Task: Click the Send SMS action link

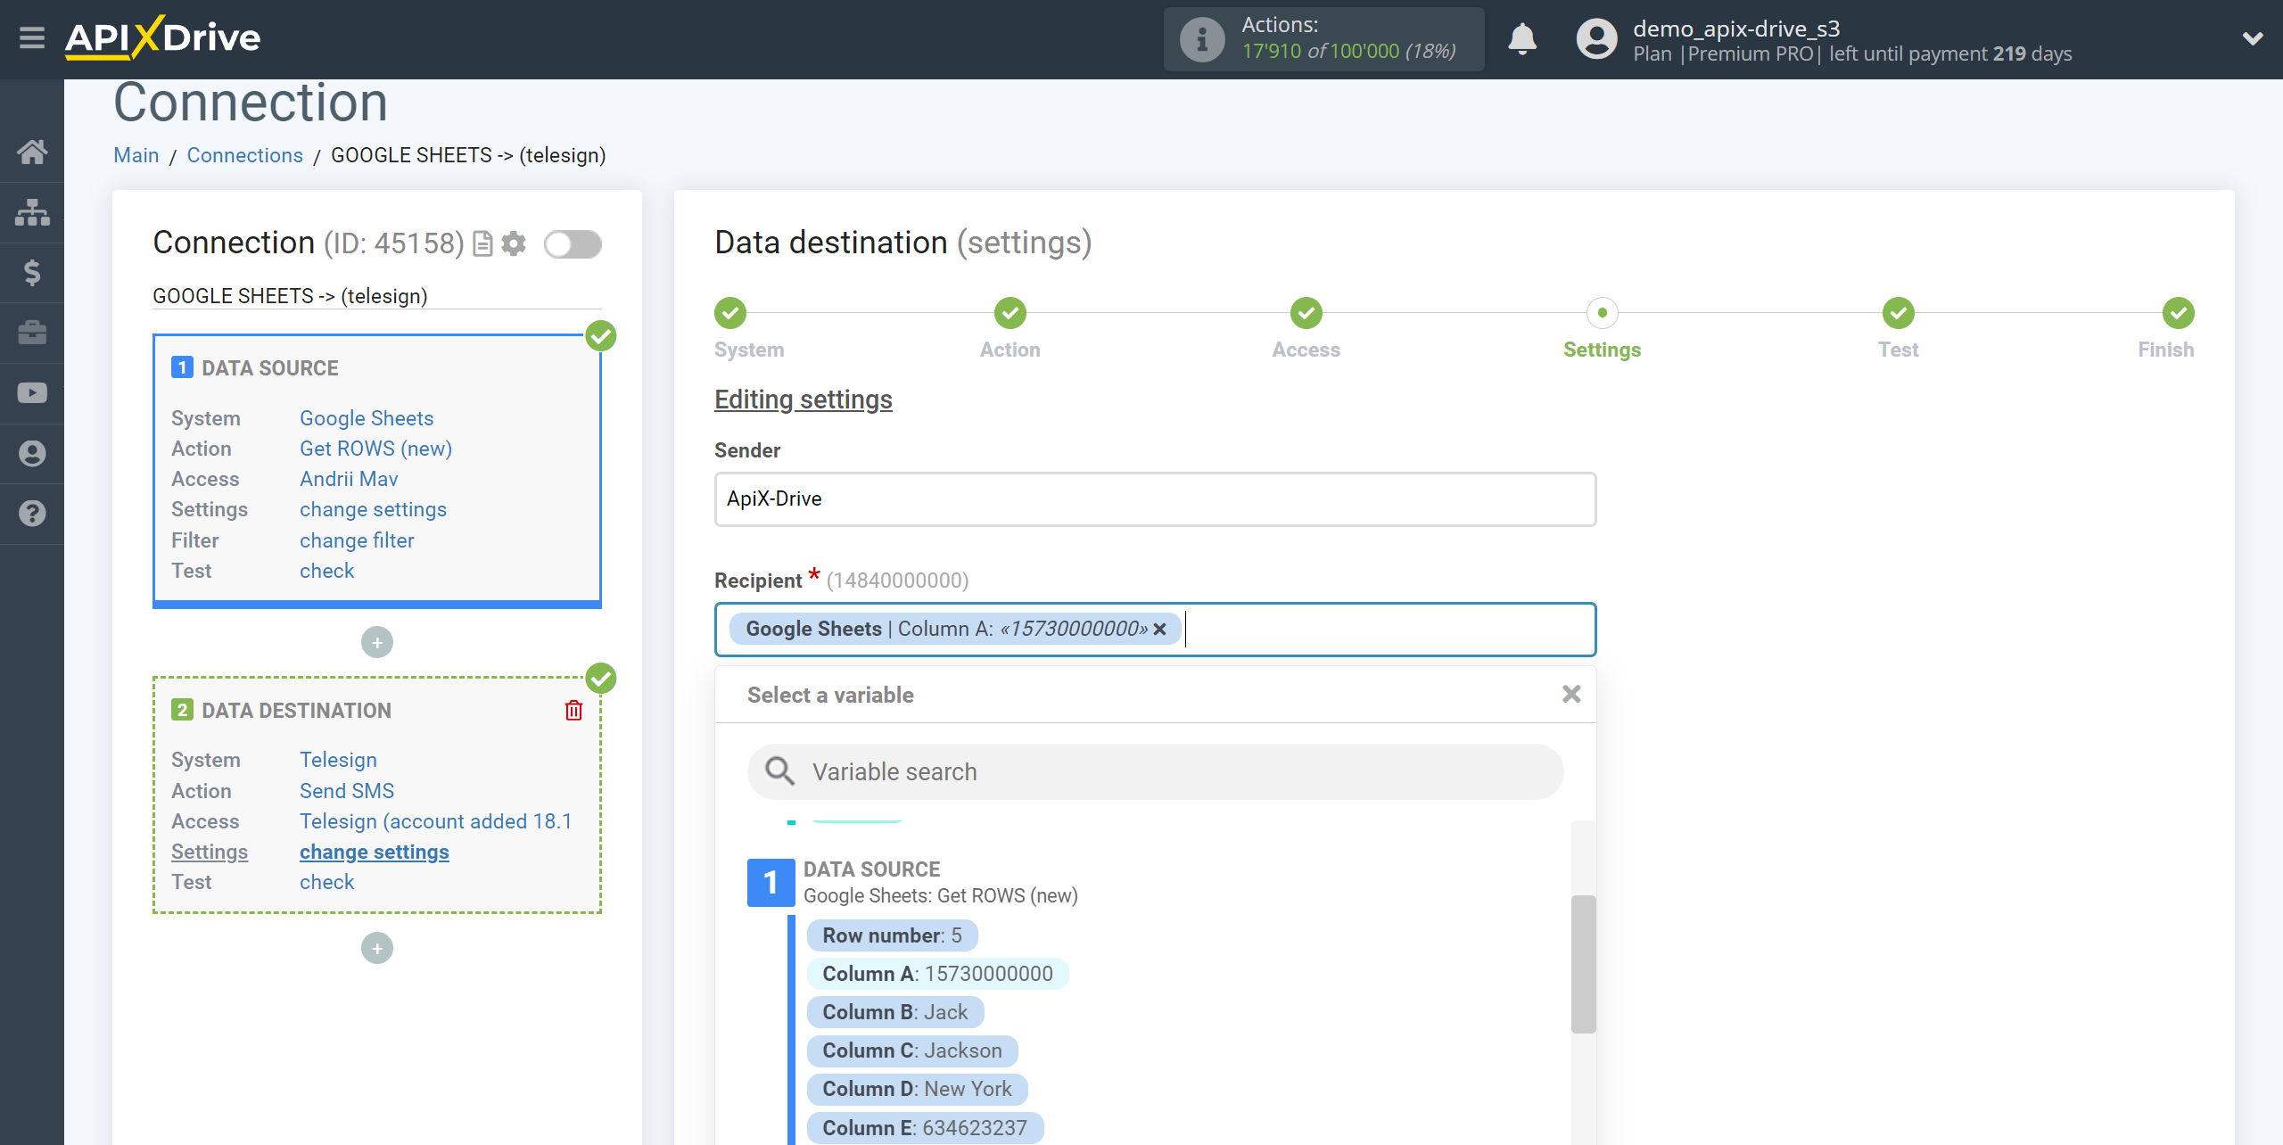Action: (347, 791)
